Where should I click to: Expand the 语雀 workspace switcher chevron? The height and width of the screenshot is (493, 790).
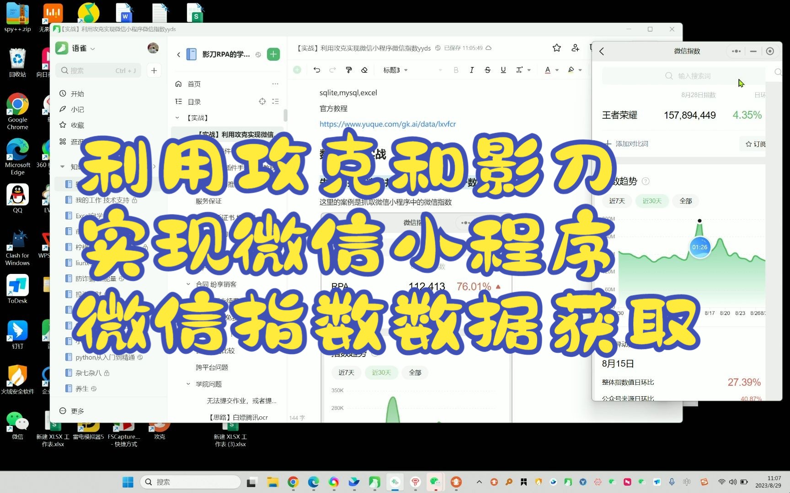click(92, 48)
